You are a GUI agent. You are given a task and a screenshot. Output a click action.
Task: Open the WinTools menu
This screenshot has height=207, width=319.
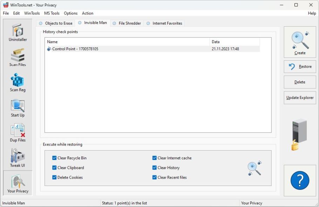click(x=32, y=13)
